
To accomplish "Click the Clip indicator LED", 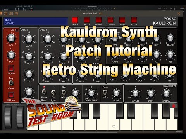I will point(17,31).
